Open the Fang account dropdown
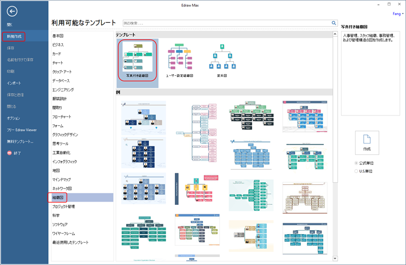Viewport: 406px width, 265px height. (x=398, y=14)
